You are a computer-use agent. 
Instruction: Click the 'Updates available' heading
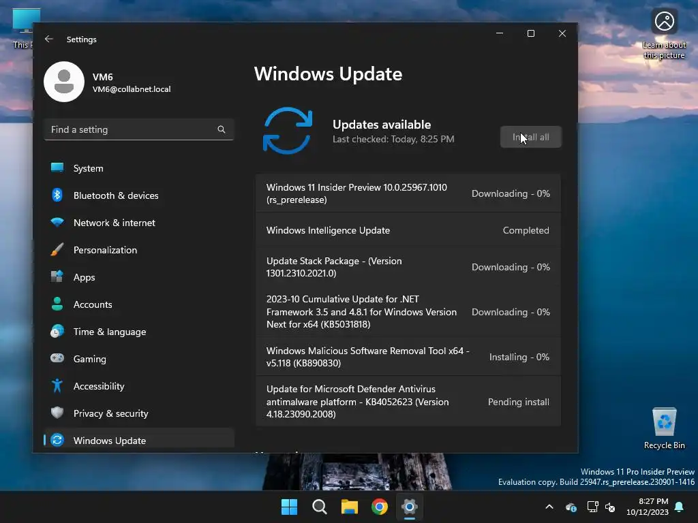[382, 125]
